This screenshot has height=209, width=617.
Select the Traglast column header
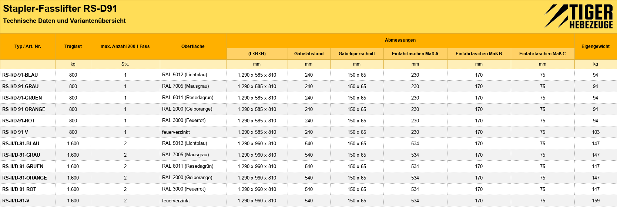pyautogui.click(x=73, y=46)
